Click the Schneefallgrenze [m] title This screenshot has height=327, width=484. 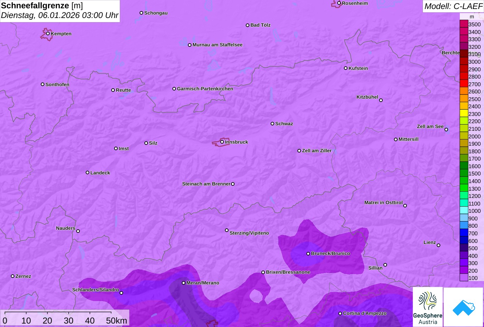pyautogui.click(x=42, y=6)
